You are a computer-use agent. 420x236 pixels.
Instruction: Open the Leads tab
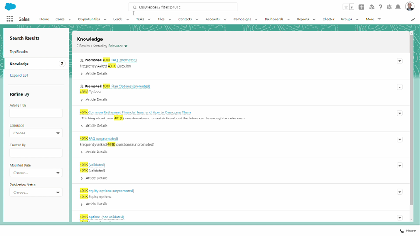coord(118,19)
